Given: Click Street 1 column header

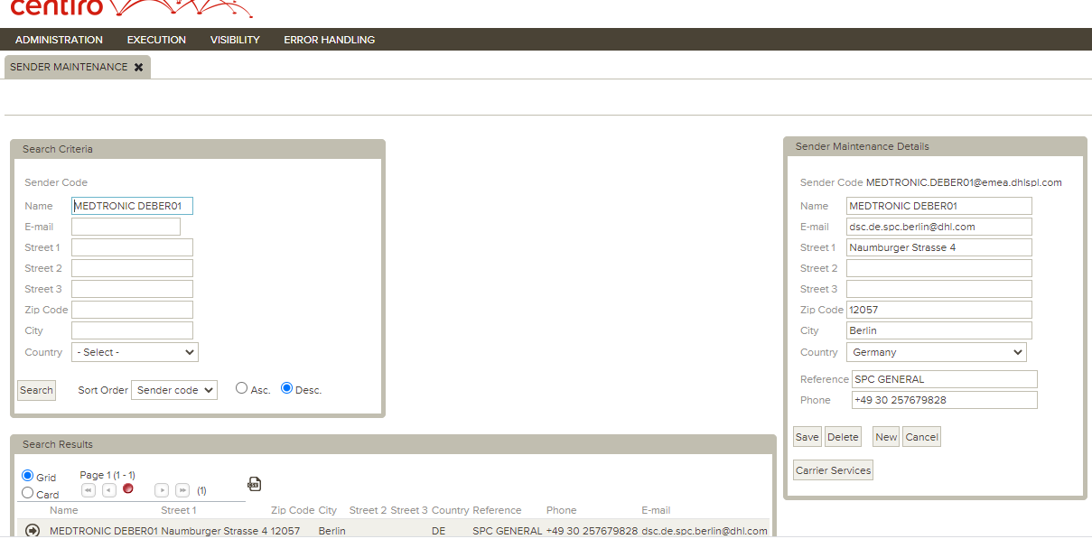Looking at the screenshot, I should [178, 510].
